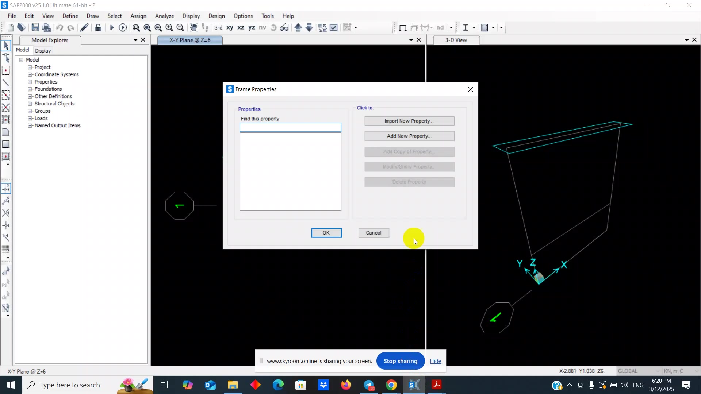The image size is (701, 394).
Task: Click the Zoom In One Step icon
Action: click(x=169, y=28)
